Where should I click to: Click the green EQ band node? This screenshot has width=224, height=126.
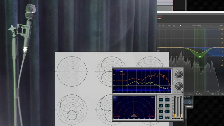click(200, 56)
